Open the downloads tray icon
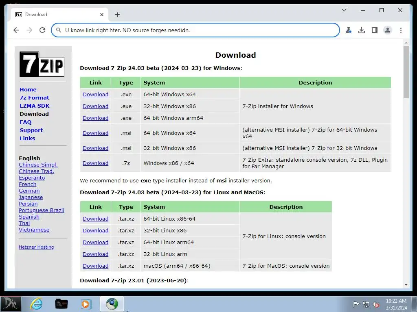 click(x=362, y=30)
